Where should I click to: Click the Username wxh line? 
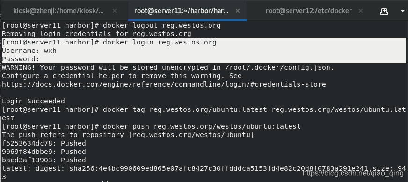click(29, 51)
